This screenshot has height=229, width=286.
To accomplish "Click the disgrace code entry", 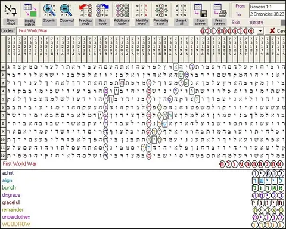I will pos(11,195).
